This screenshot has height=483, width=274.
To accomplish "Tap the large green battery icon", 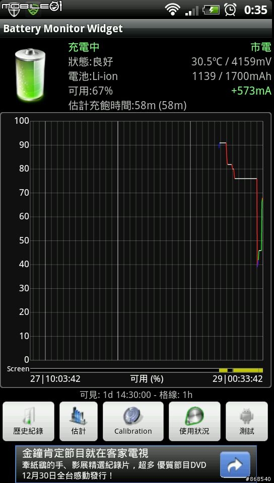I will tap(30, 75).
